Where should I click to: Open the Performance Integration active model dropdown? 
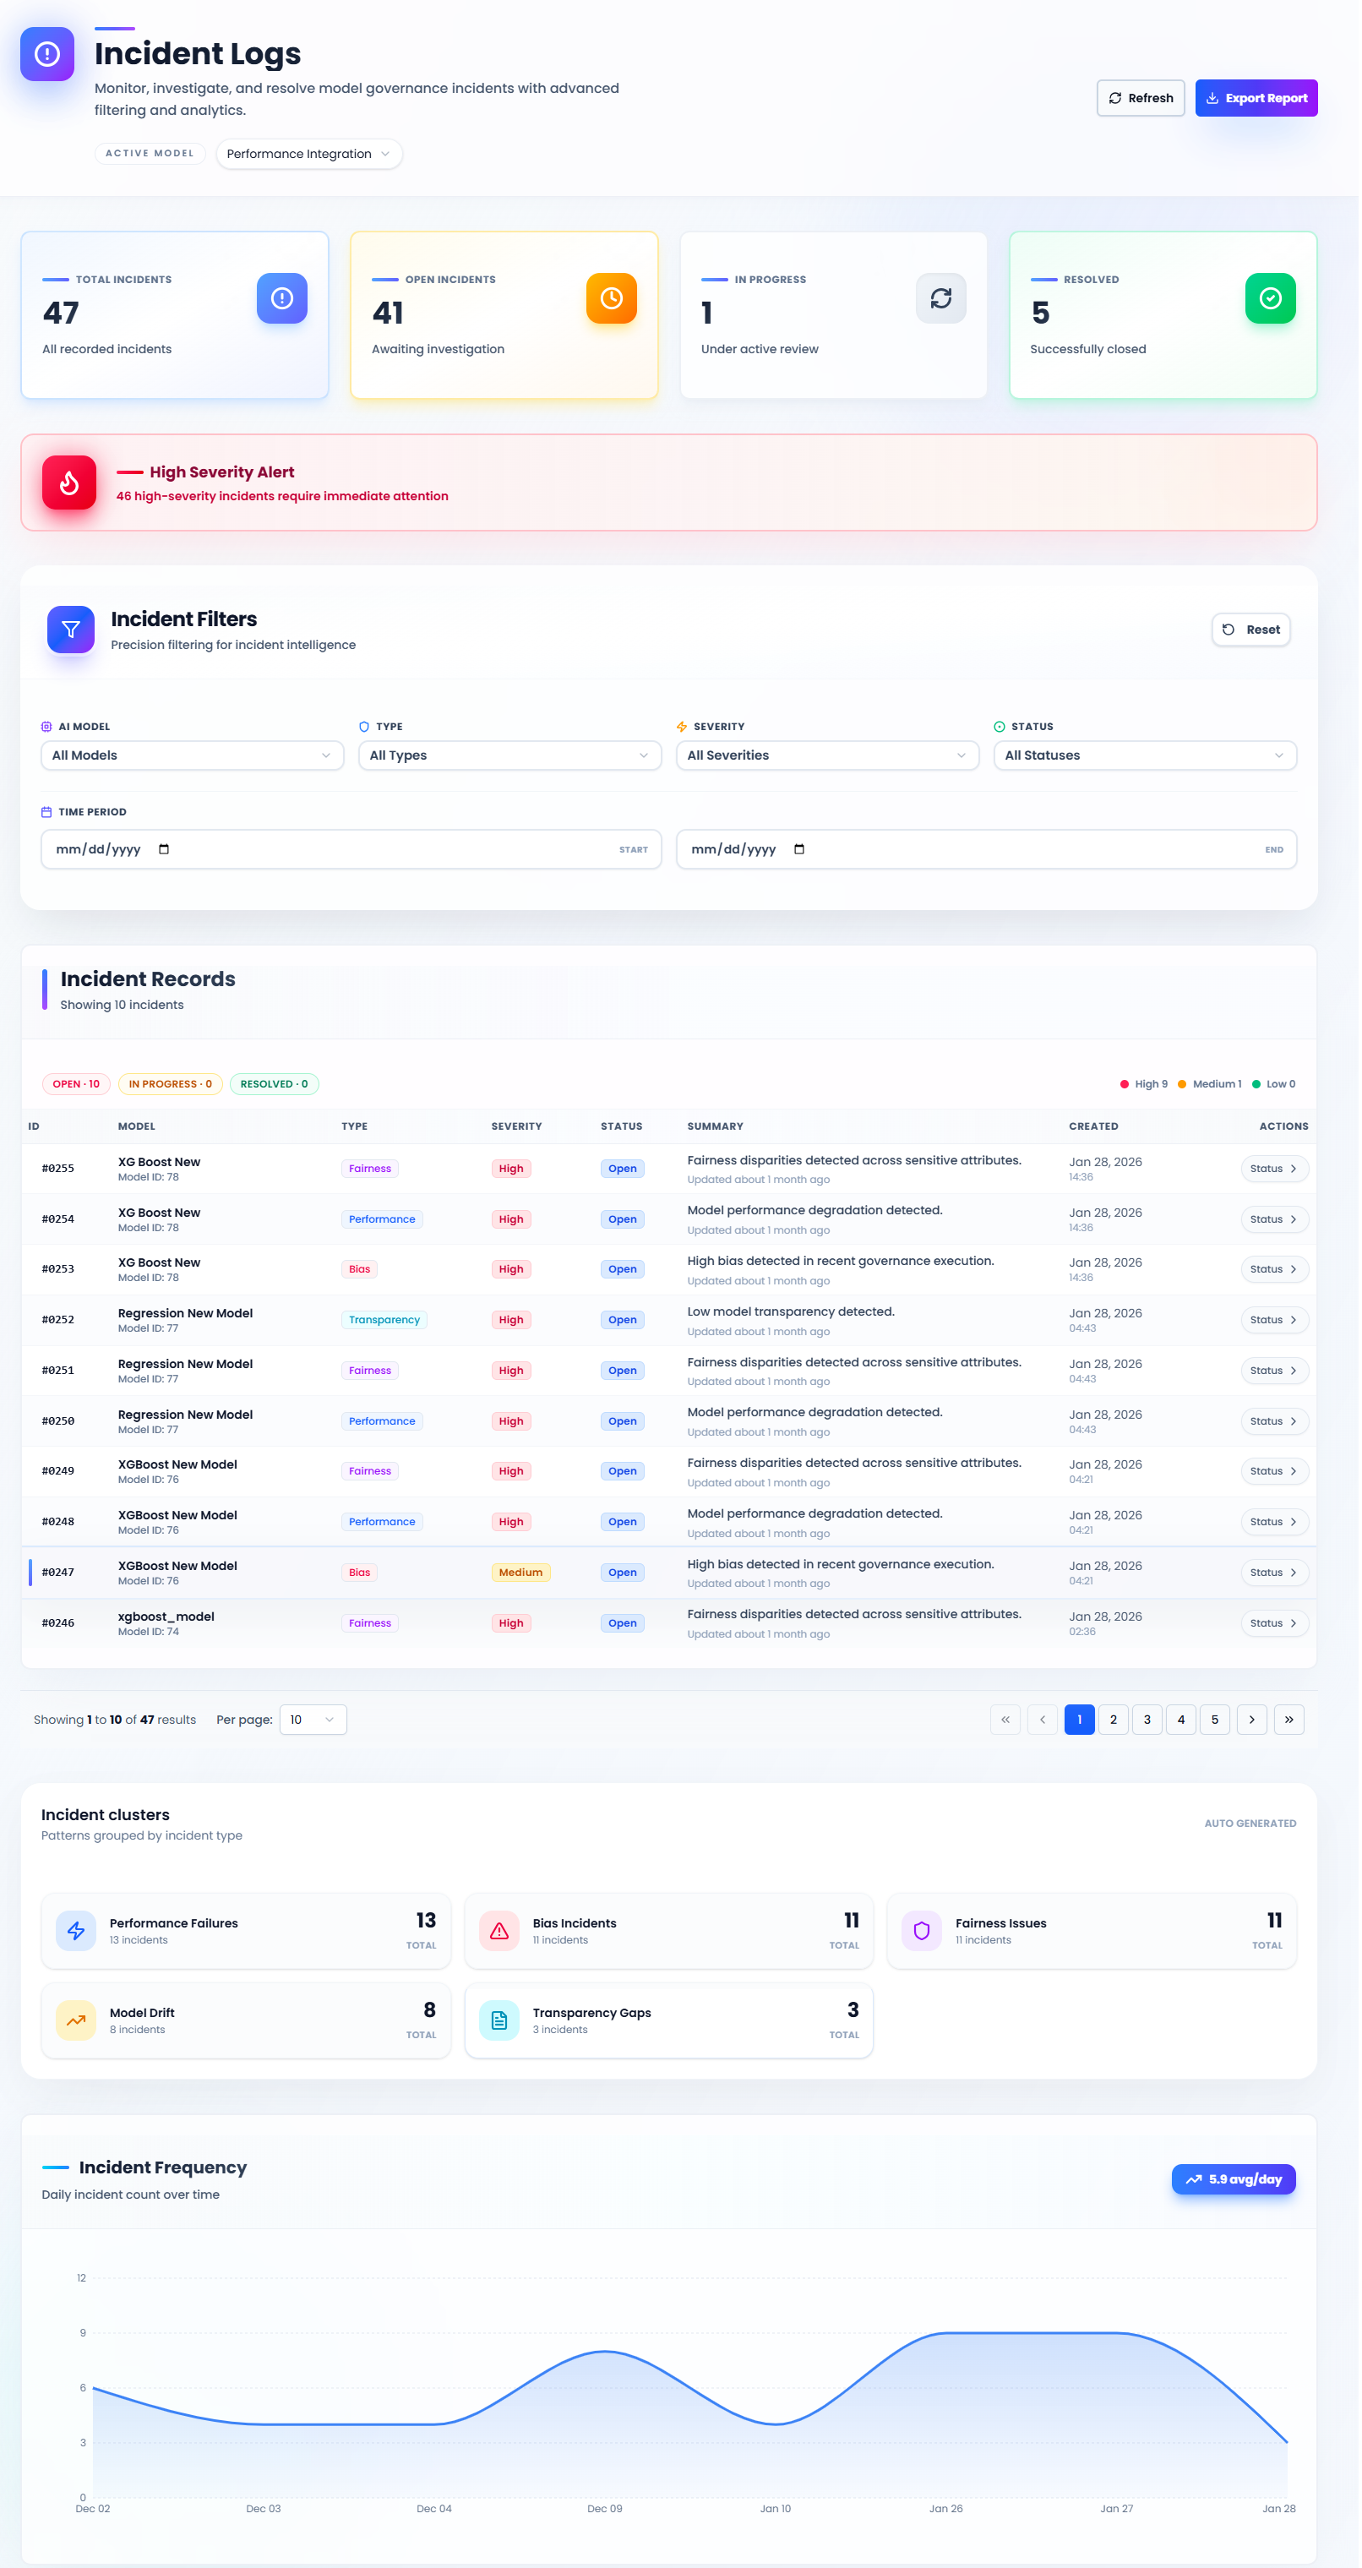click(x=309, y=154)
